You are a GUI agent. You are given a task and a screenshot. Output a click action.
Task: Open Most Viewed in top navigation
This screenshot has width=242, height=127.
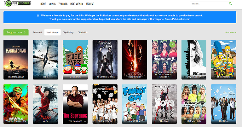click(x=76, y=4)
